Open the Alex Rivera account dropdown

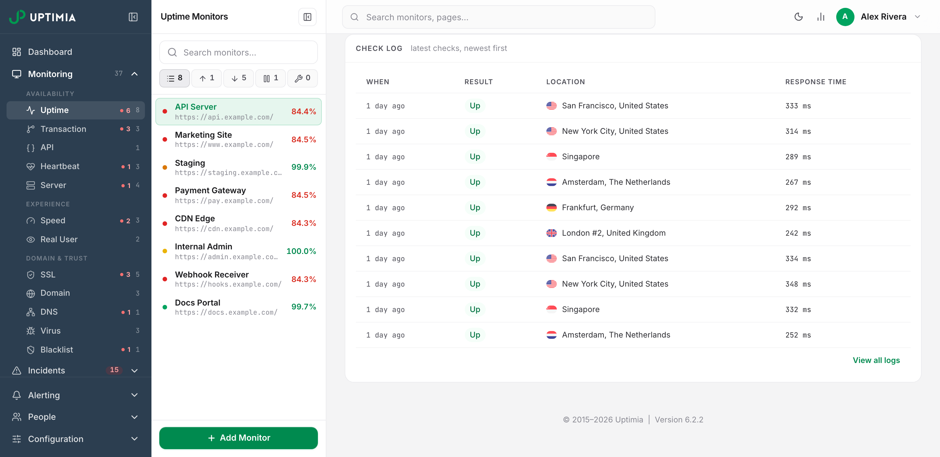[917, 17]
